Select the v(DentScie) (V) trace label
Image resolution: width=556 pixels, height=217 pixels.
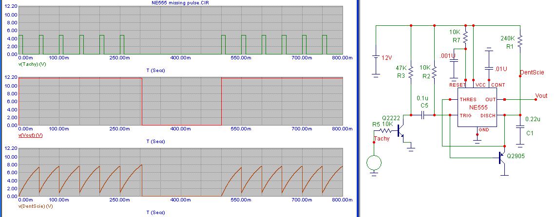(x=36, y=206)
